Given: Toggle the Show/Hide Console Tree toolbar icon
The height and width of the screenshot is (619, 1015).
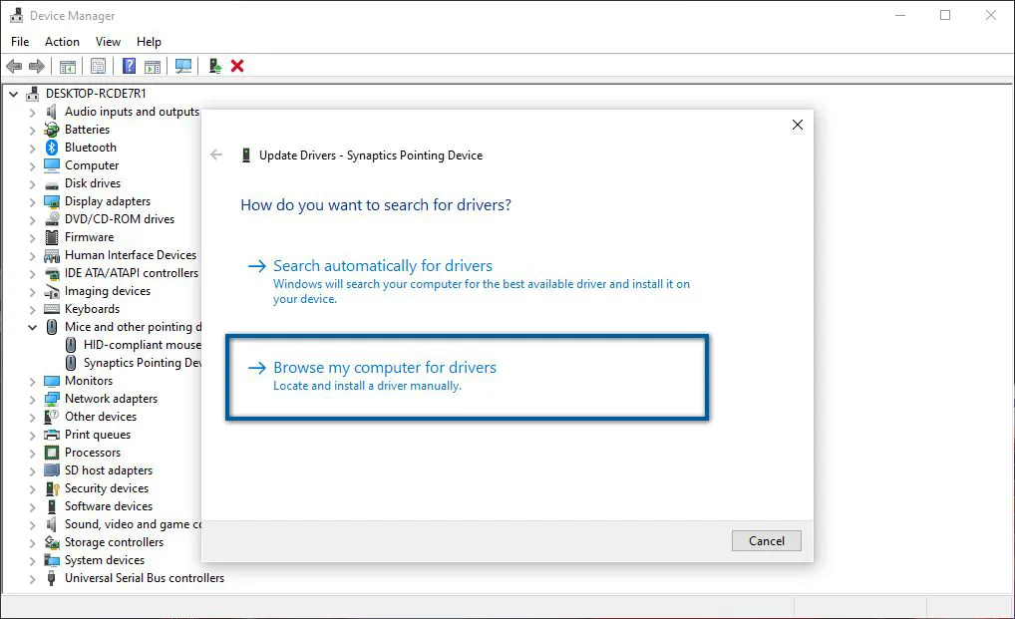Looking at the screenshot, I should pyautogui.click(x=67, y=66).
